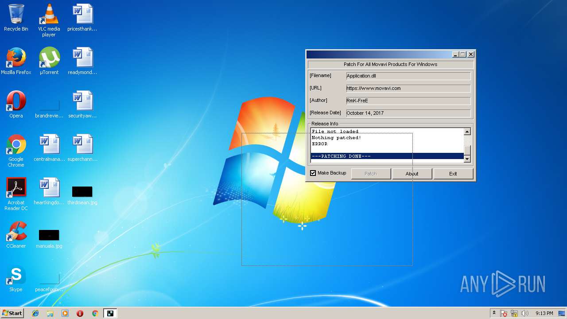Open the About dialog button
The image size is (567, 319).
click(412, 174)
